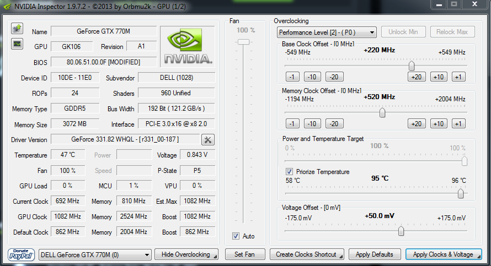The height and width of the screenshot is (266, 491).
Task: Increase Base Clock Offset by 1
Action: (x=458, y=77)
